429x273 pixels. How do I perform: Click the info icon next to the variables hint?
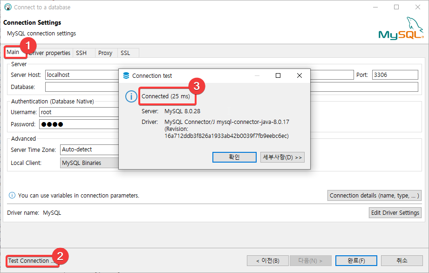coord(12,195)
